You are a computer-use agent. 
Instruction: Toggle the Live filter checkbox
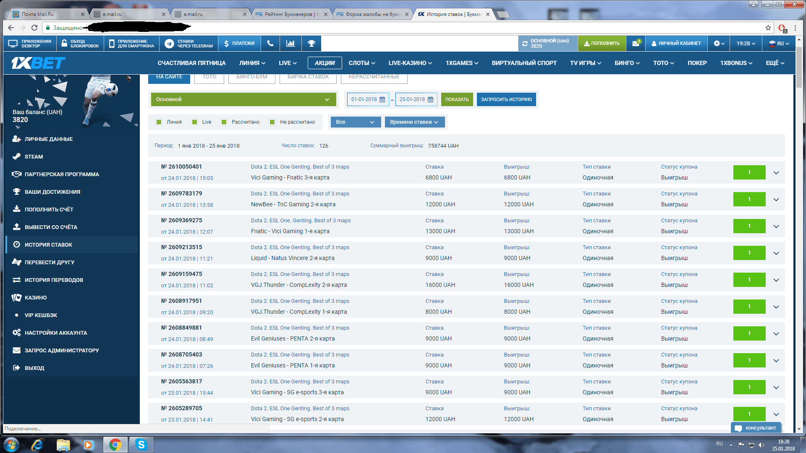[194, 122]
